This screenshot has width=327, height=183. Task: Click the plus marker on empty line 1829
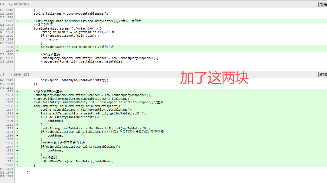point(17,51)
